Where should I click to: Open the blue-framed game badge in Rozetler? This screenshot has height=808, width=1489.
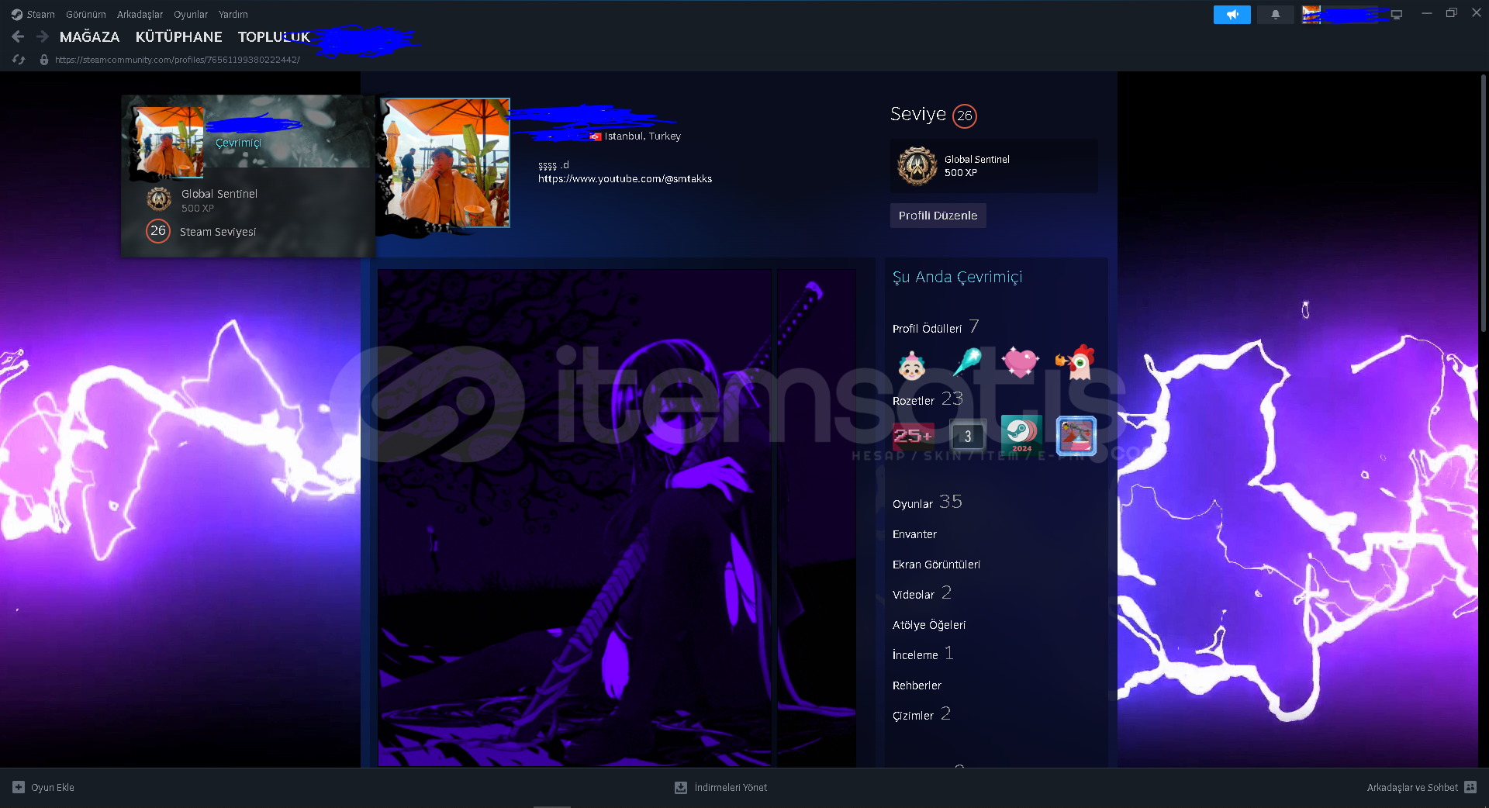click(x=1076, y=434)
